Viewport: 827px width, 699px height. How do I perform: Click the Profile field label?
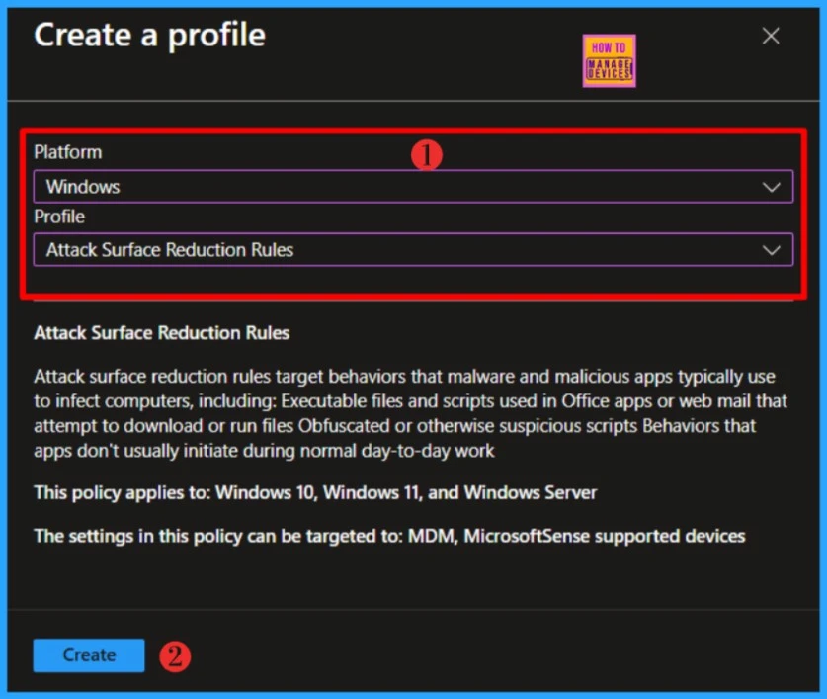[59, 217]
